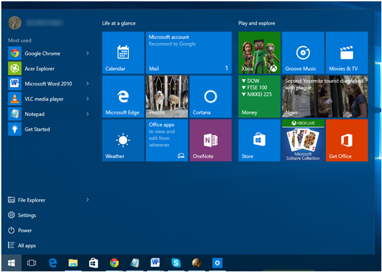Viewport: 382px width, 272px height.
Task: Show the All apps list
Action: [x=22, y=246]
